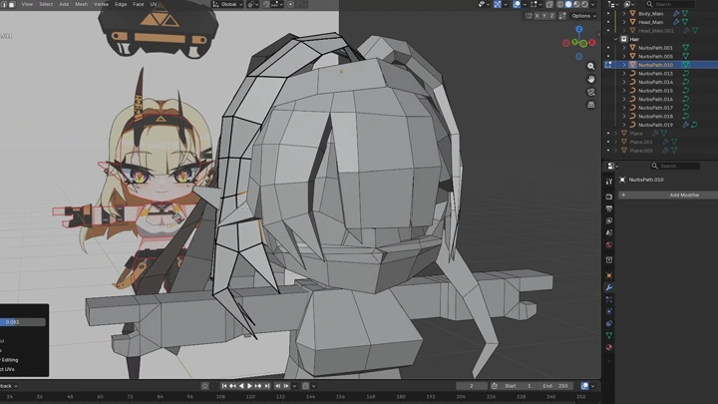Toggle viewport overlays button
This screenshot has height=404, width=718.
pos(517,4)
